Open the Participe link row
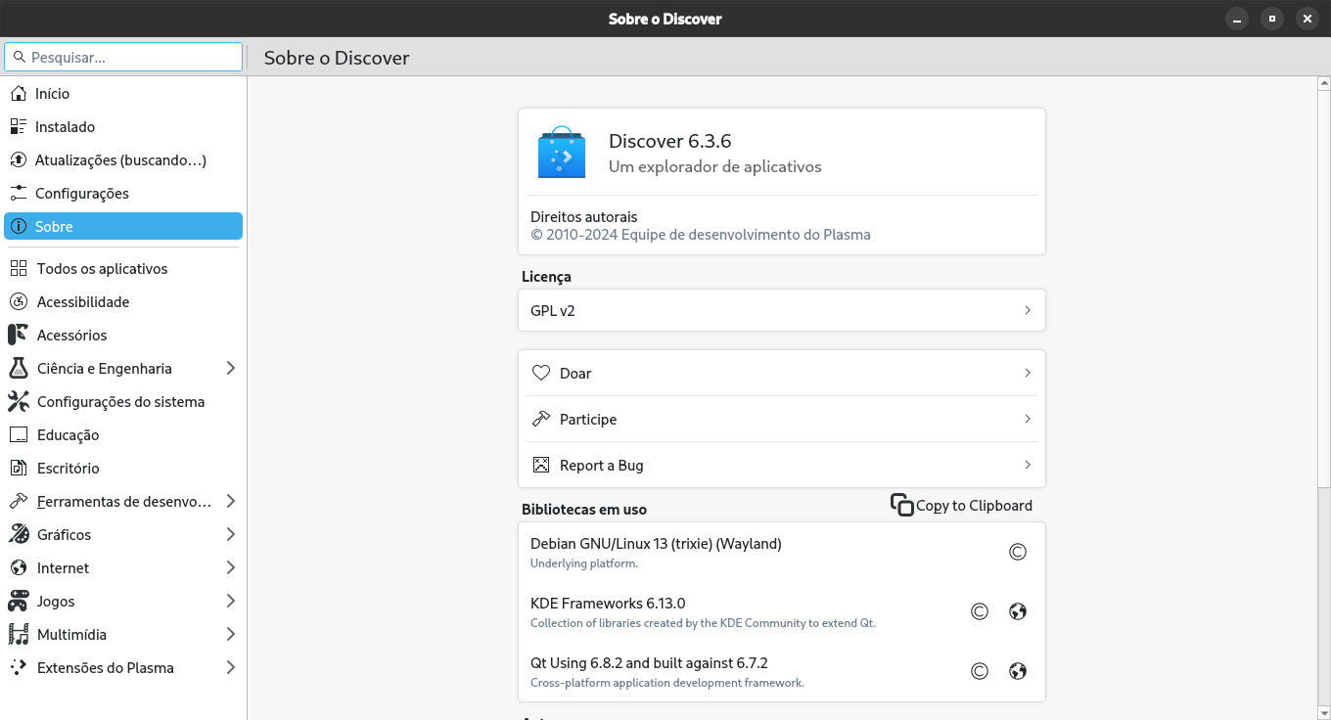Viewport: 1331px width, 720px height. click(781, 419)
